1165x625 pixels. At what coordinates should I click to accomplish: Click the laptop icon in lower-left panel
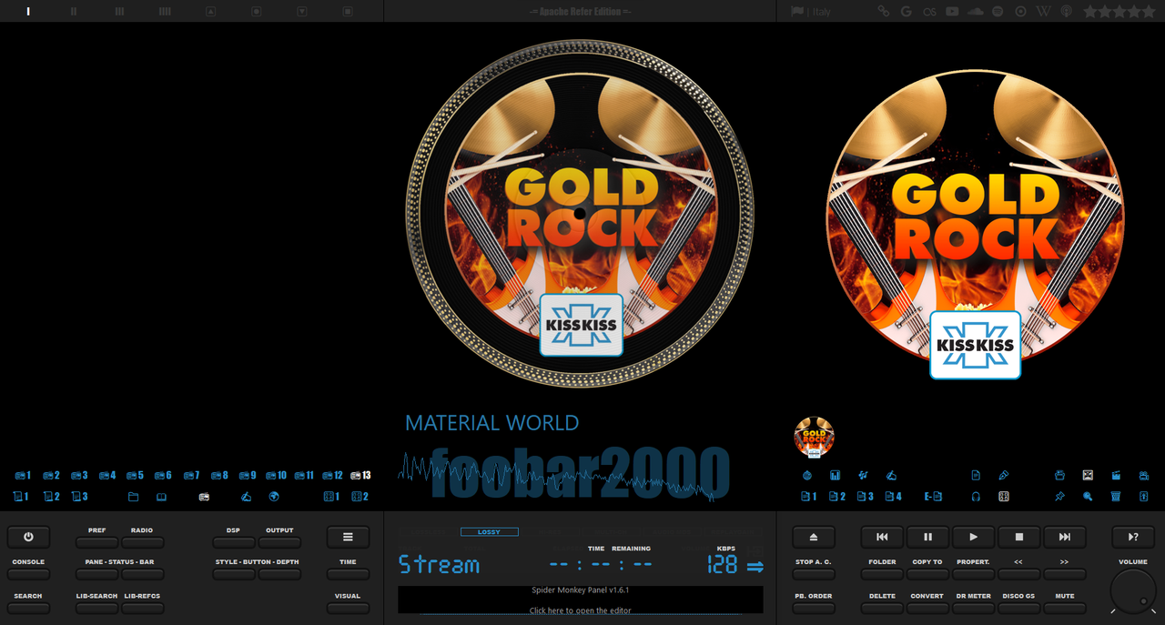tap(161, 497)
